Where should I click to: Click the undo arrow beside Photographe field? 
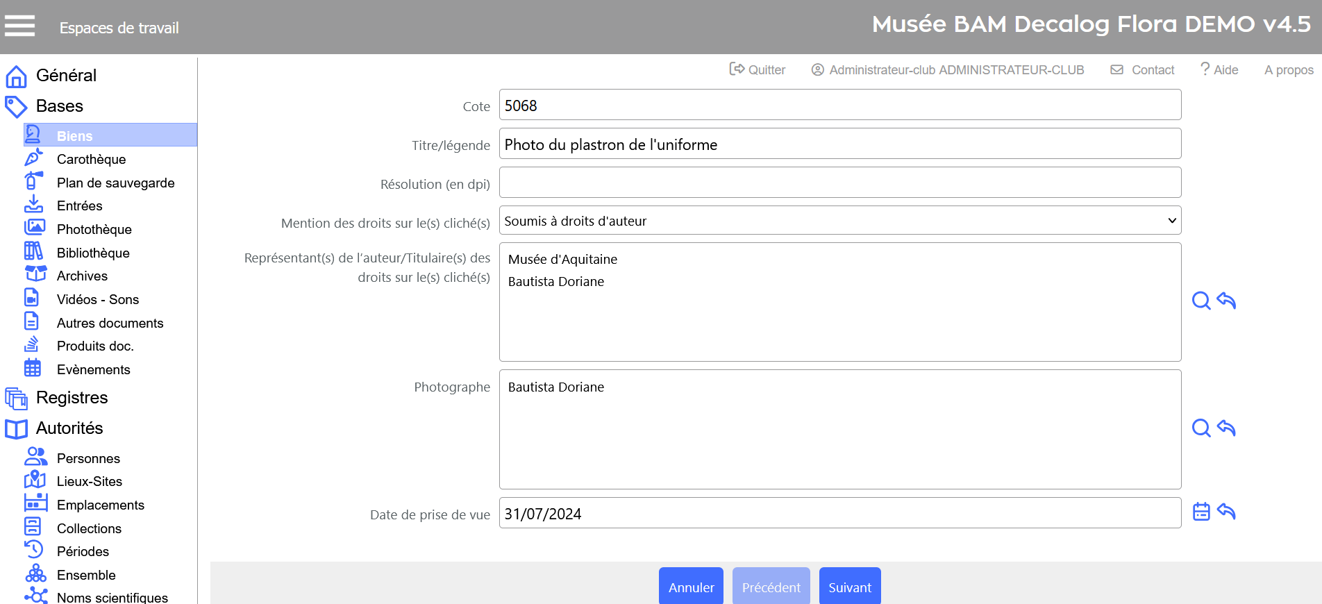coord(1226,428)
